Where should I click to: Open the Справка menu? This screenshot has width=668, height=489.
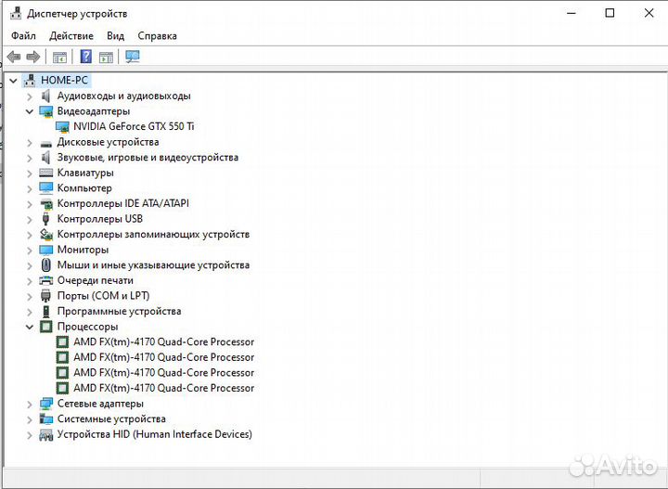pyautogui.click(x=157, y=36)
